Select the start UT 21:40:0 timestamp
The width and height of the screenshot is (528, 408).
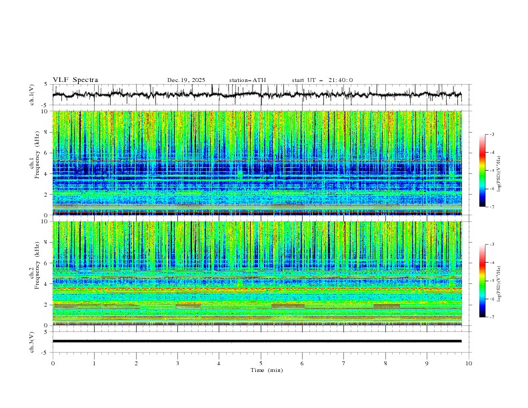point(322,80)
